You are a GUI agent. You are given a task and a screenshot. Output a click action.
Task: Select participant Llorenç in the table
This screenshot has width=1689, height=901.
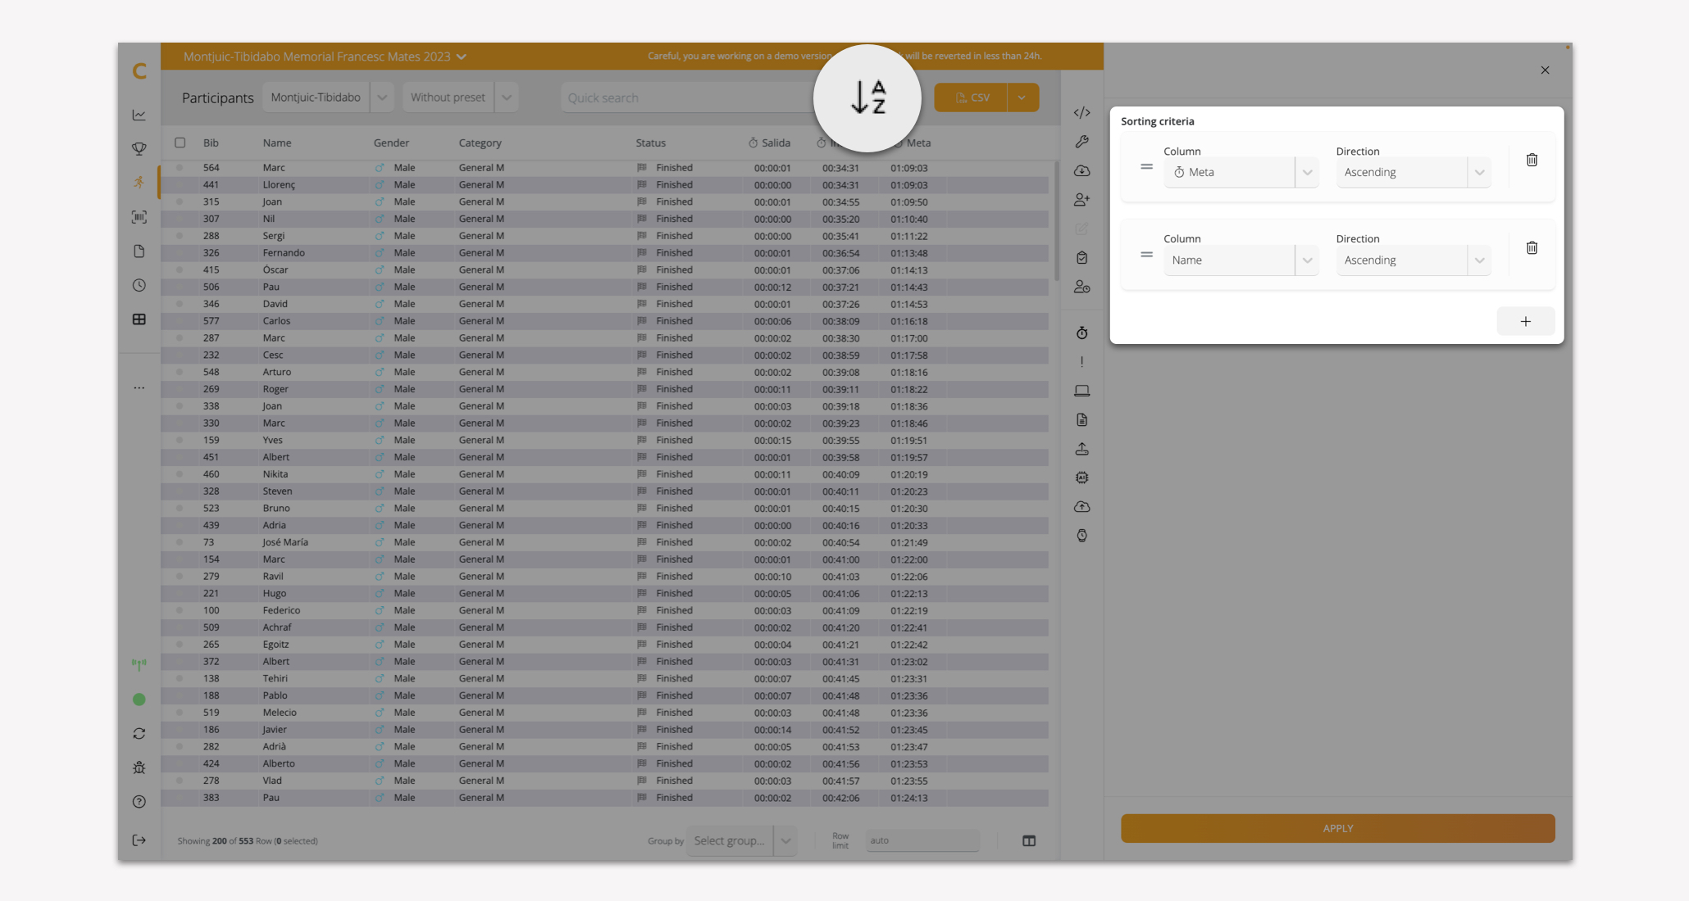click(279, 185)
